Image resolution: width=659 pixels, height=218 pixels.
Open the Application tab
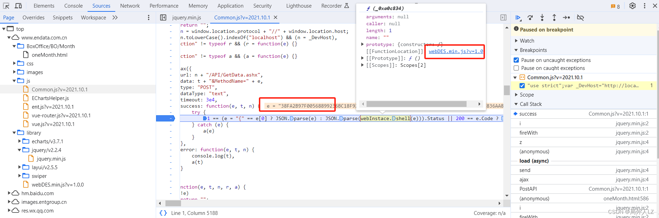point(231,6)
